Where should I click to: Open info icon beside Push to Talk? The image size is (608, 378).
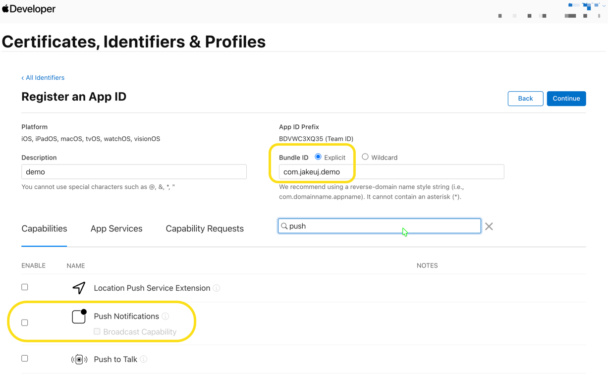pos(144,359)
